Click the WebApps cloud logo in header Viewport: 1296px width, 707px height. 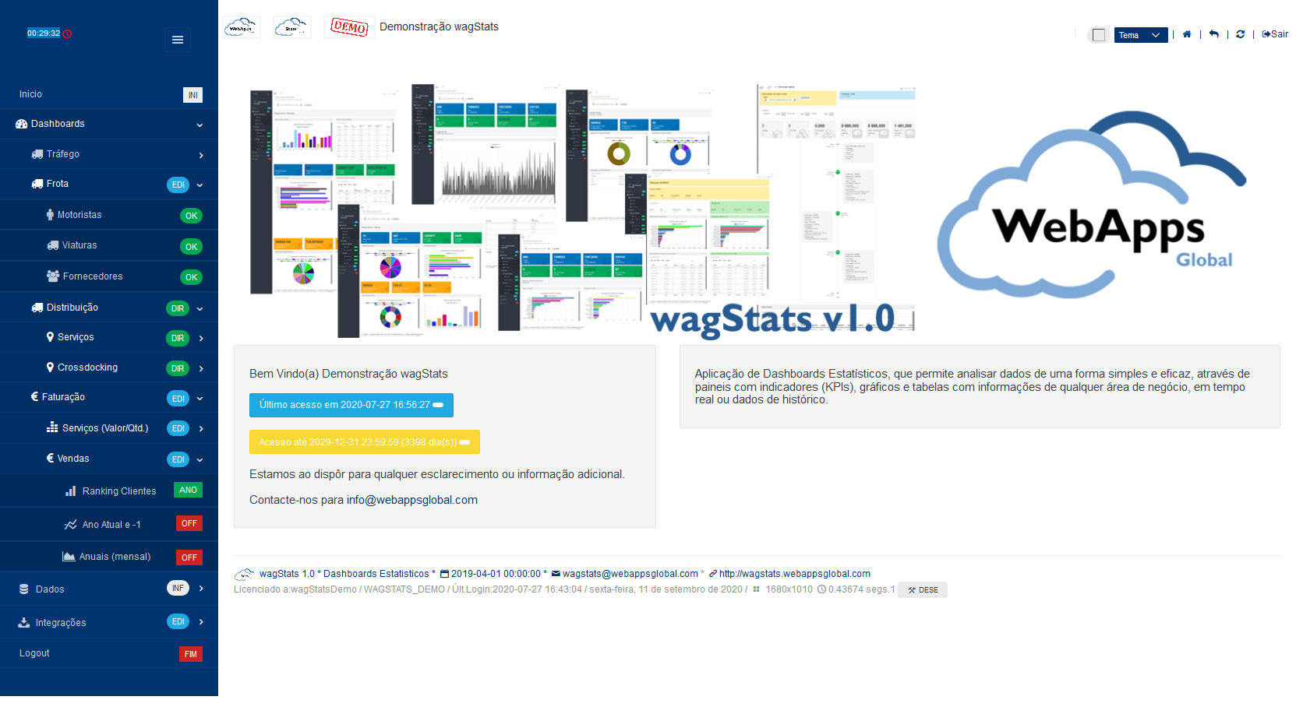(242, 27)
